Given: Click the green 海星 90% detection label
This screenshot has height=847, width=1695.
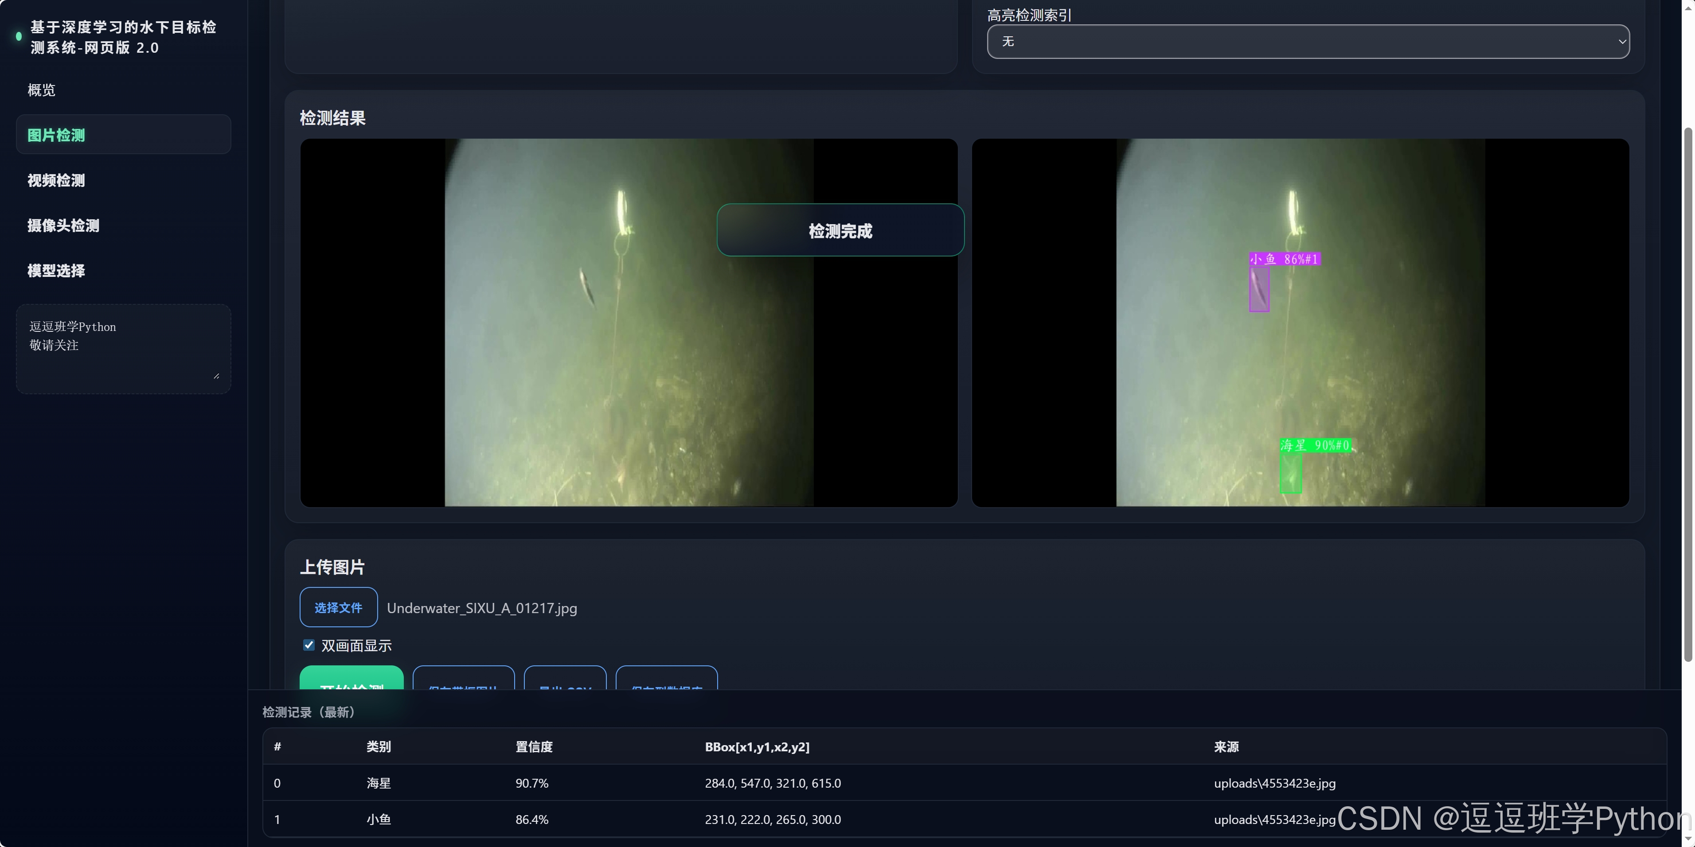Looking at the screenshot, I should (x=1315, y=445).
